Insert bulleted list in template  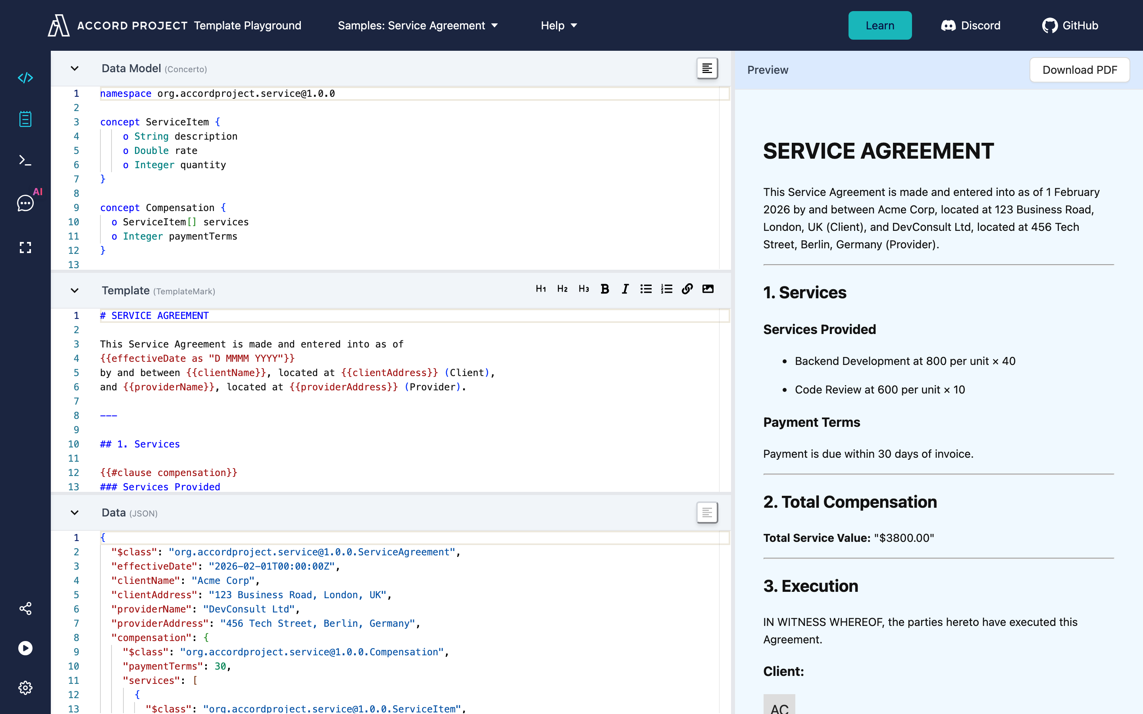point(646,289)
